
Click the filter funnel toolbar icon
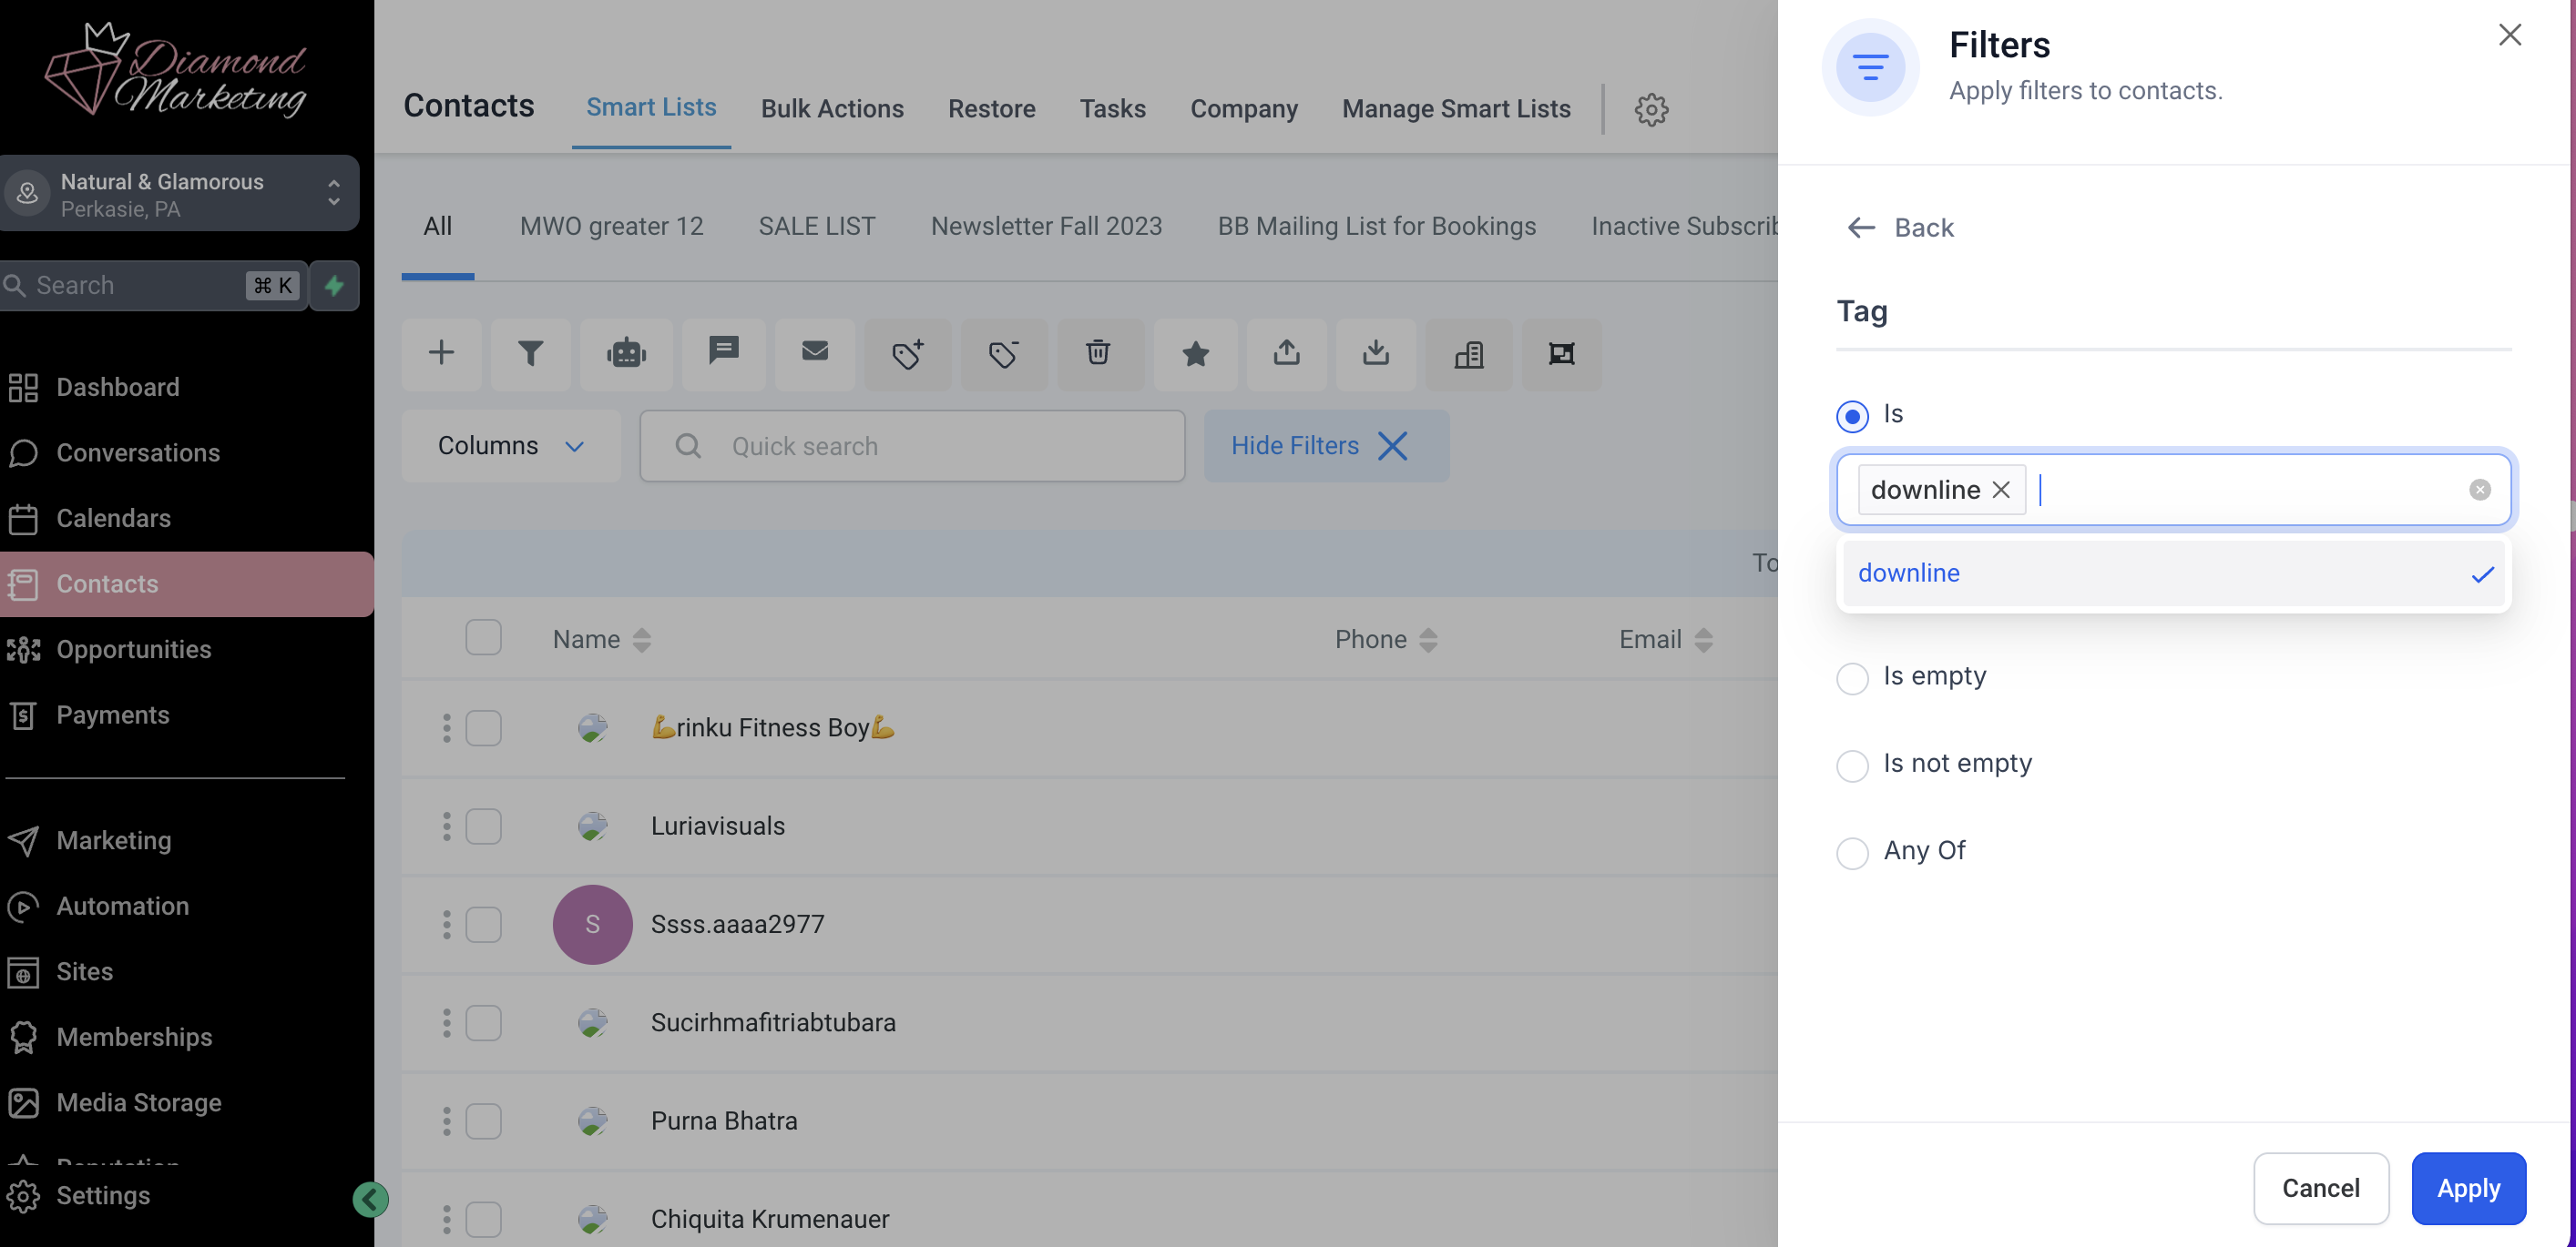click(530, 354)
